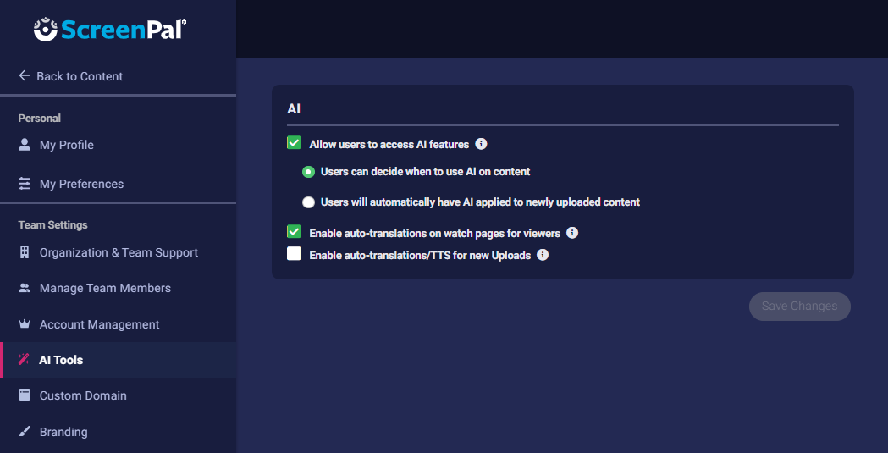Click the Manage Team Members people icon
The image size is (888, 453).
[x=25, y=288]
